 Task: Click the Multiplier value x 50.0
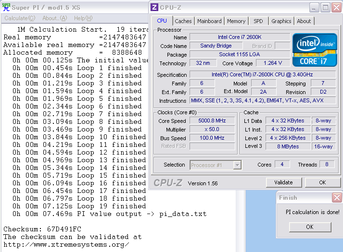point(212,130)
